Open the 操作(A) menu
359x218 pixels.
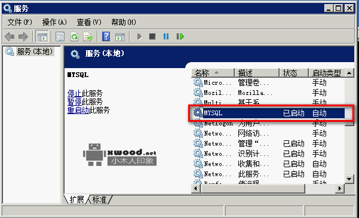pyautogui.click(x=54, y=22)
